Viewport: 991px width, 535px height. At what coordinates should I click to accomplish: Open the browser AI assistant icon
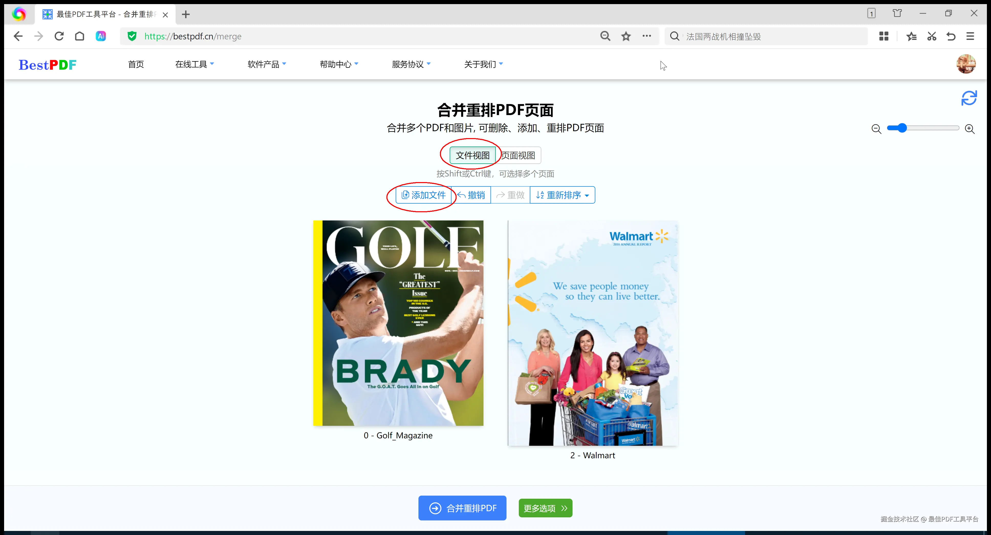[101, 37]
